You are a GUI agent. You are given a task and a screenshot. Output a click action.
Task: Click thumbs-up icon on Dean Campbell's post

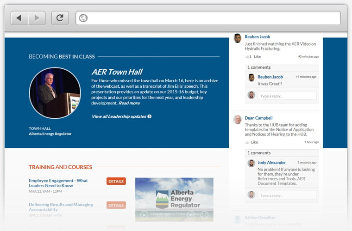pyautogui.click(x=247, y=142)
